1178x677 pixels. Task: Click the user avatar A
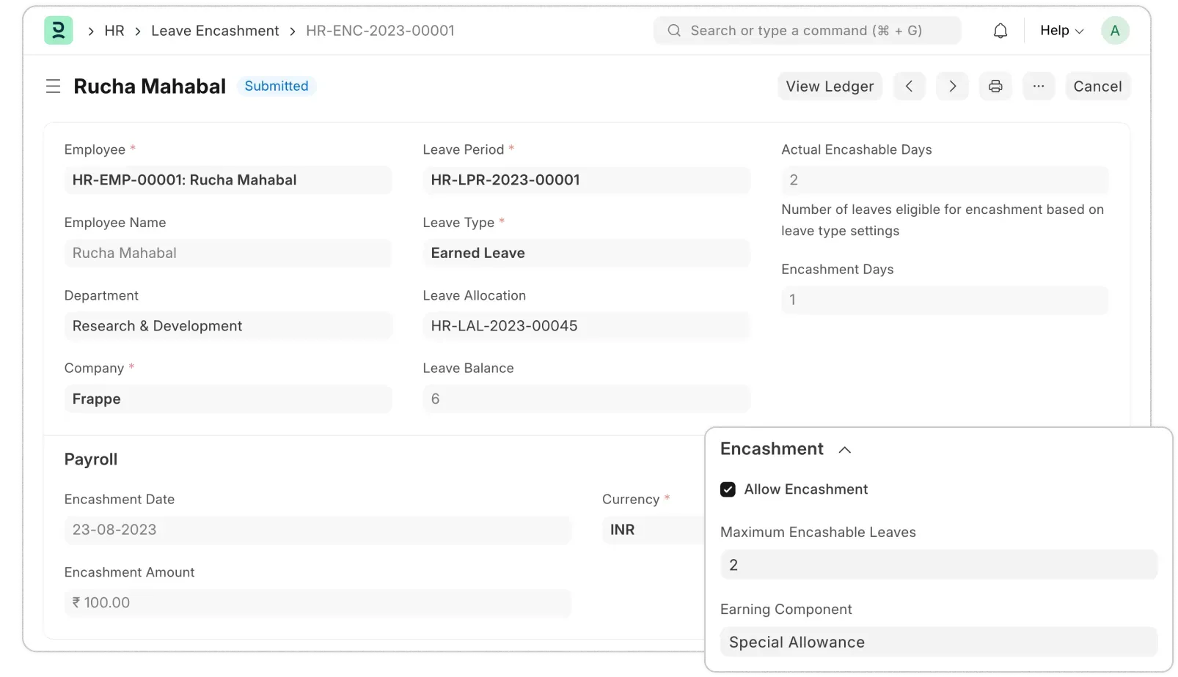pyautogui.click(x=1114, y=31)
